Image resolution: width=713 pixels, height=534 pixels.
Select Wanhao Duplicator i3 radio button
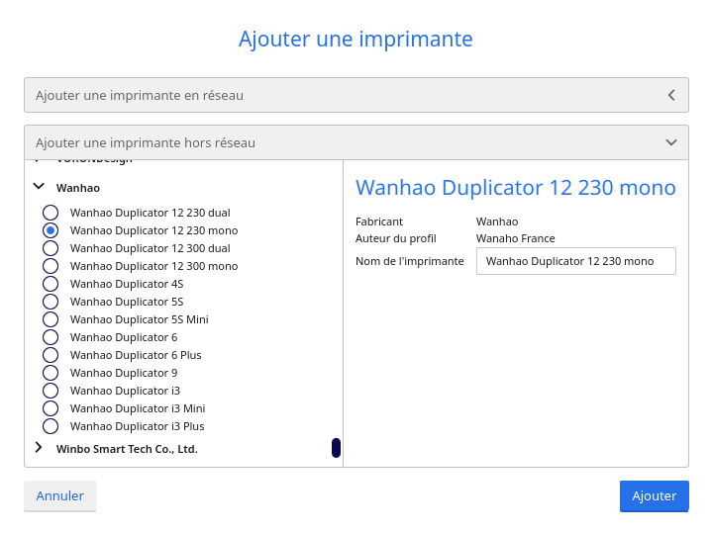[51, 391]
